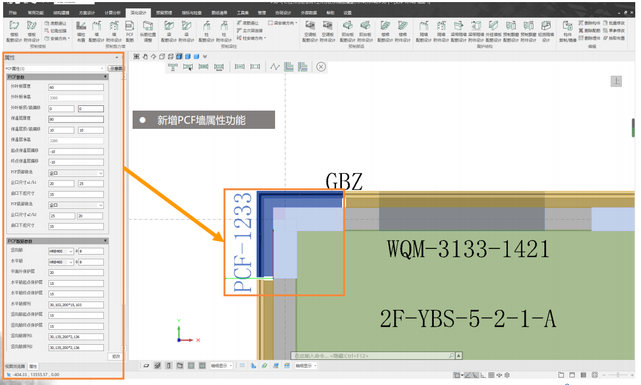The image size is (641, 385).
Task: Open 帮助 ribbon tab
Action: coord(330,12)
